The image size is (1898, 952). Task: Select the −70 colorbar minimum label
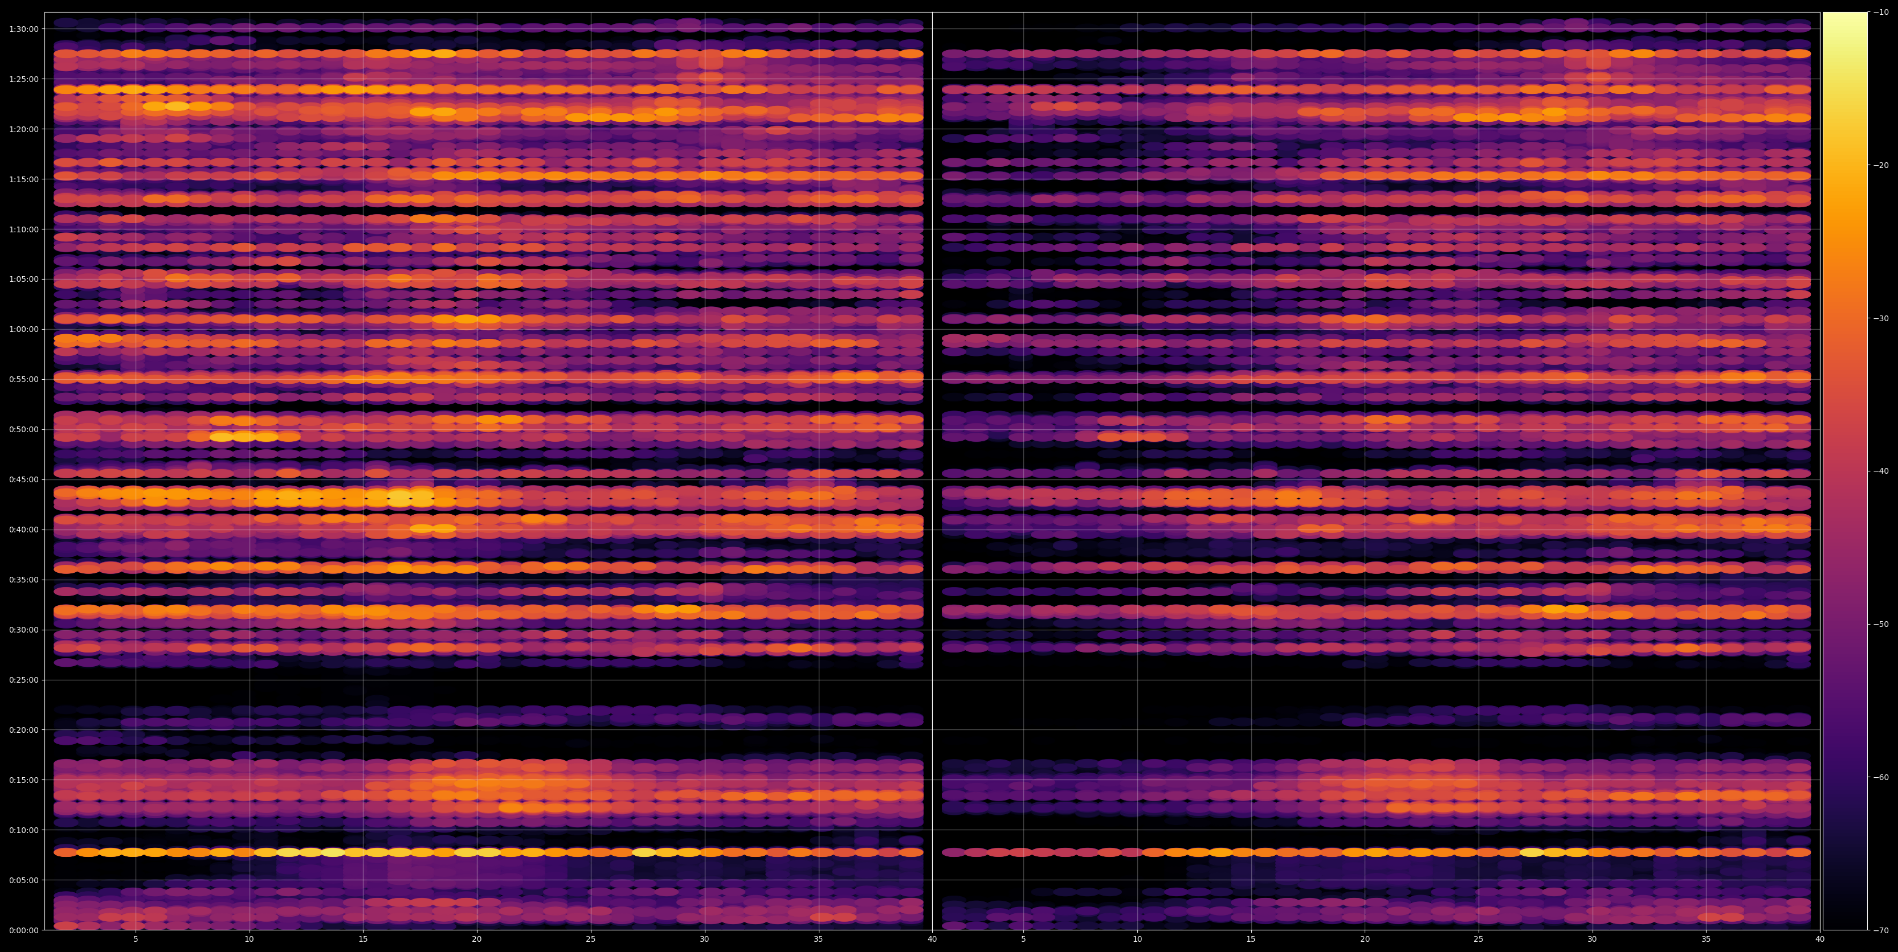point(1881,930)
